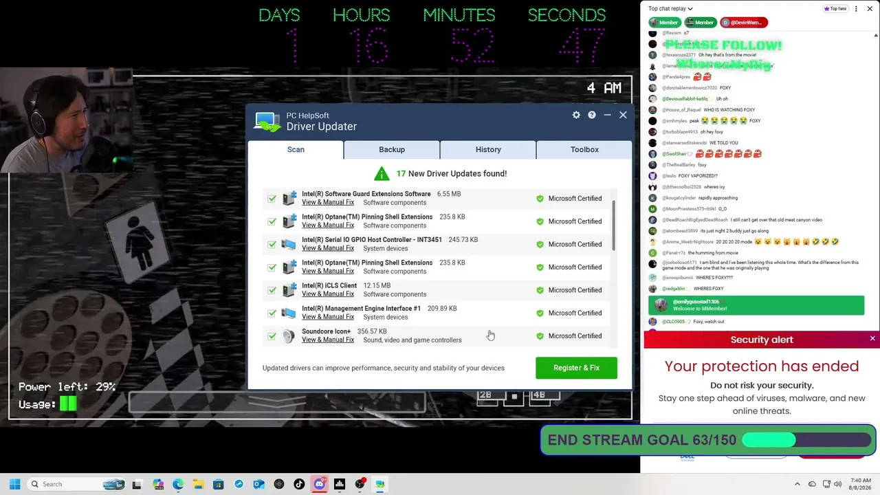Open the Windows Start menu
880x495 pixels.
[14, 484]
